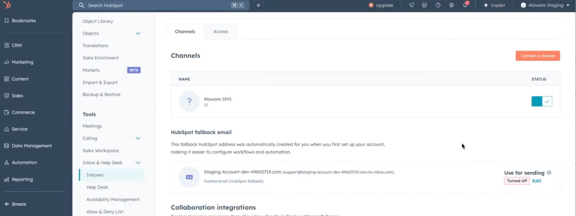Toggle the Aloware SMS channel status switch
This screenshot has width=576, height=216.
click(x=542, y=101)
